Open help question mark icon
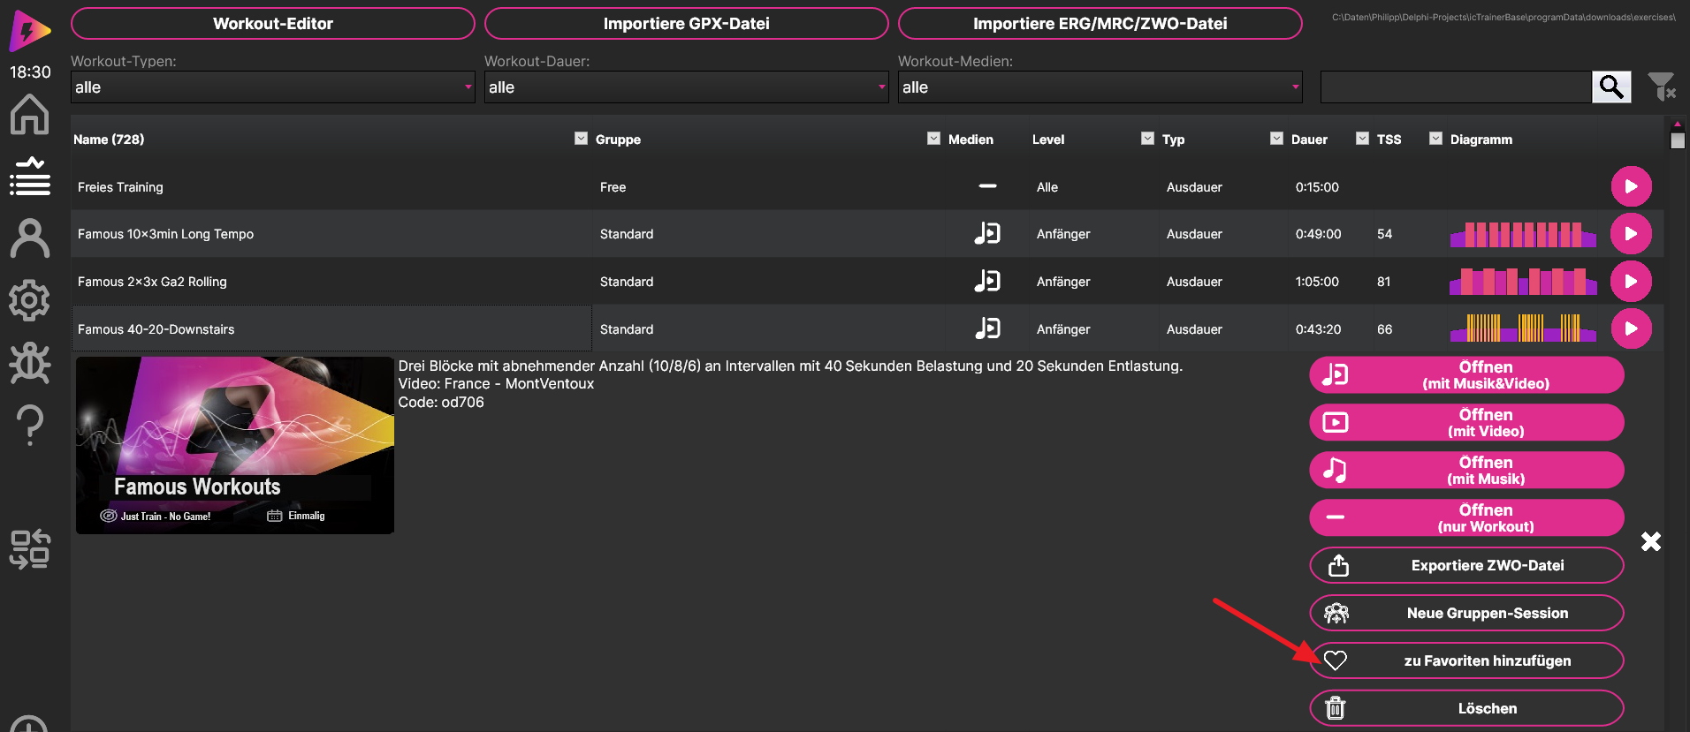The width and height of the screenshot is (1690, 732). [29, 425]
